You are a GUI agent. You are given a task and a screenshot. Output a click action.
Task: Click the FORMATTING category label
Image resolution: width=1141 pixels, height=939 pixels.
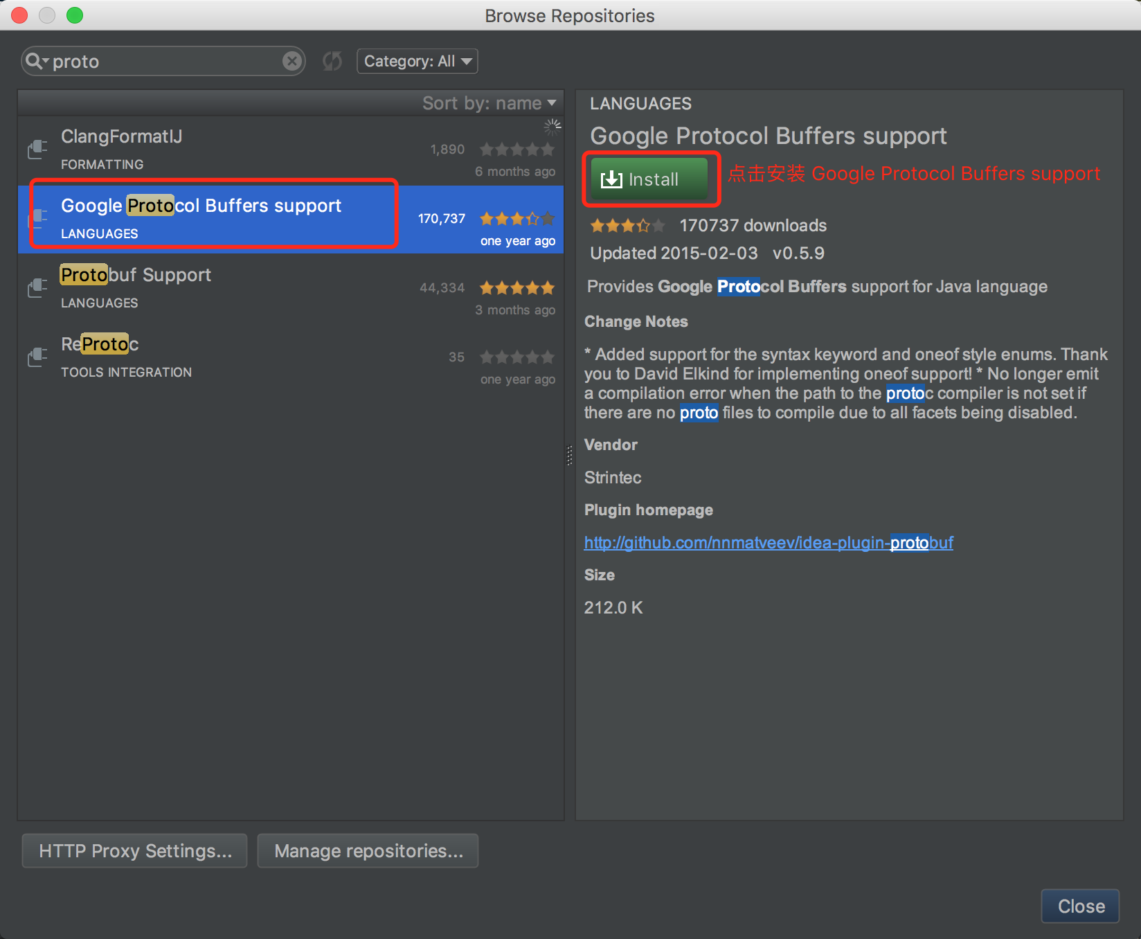click(x=102, y=165)
